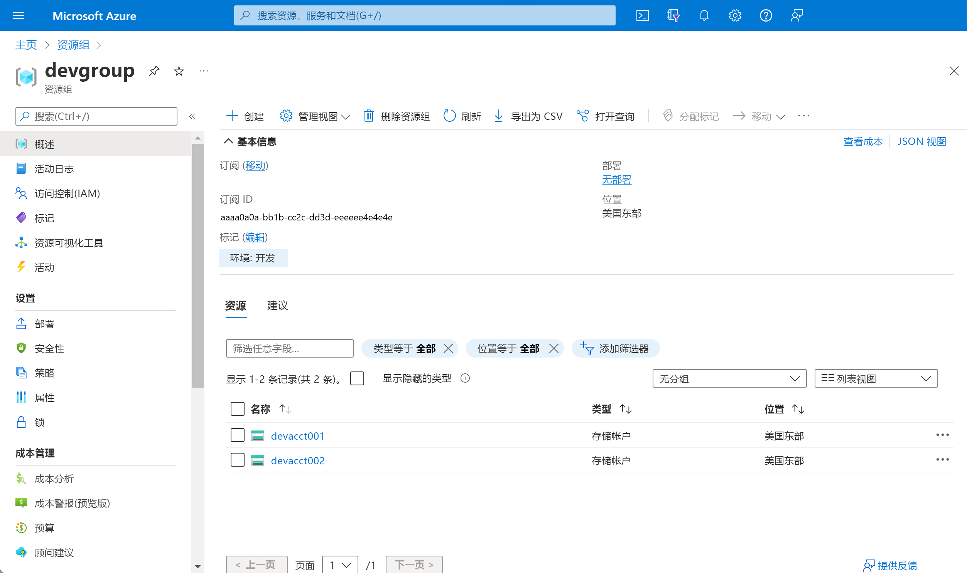Pin devgroup to dashboard
The image size is (967, 573).
point(154,71)
